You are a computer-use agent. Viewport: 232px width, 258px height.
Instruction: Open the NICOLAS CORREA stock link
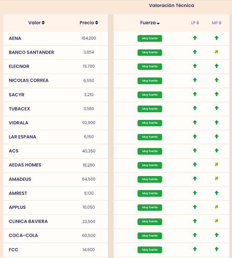pos(29,80)
